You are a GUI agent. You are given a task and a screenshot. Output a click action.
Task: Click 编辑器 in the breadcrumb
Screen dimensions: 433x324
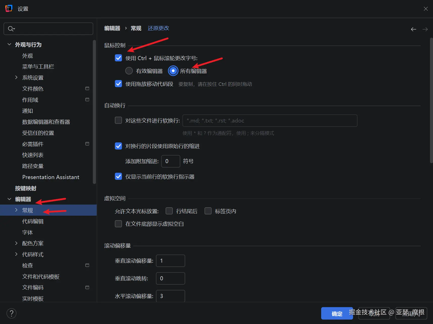(112, 28)
